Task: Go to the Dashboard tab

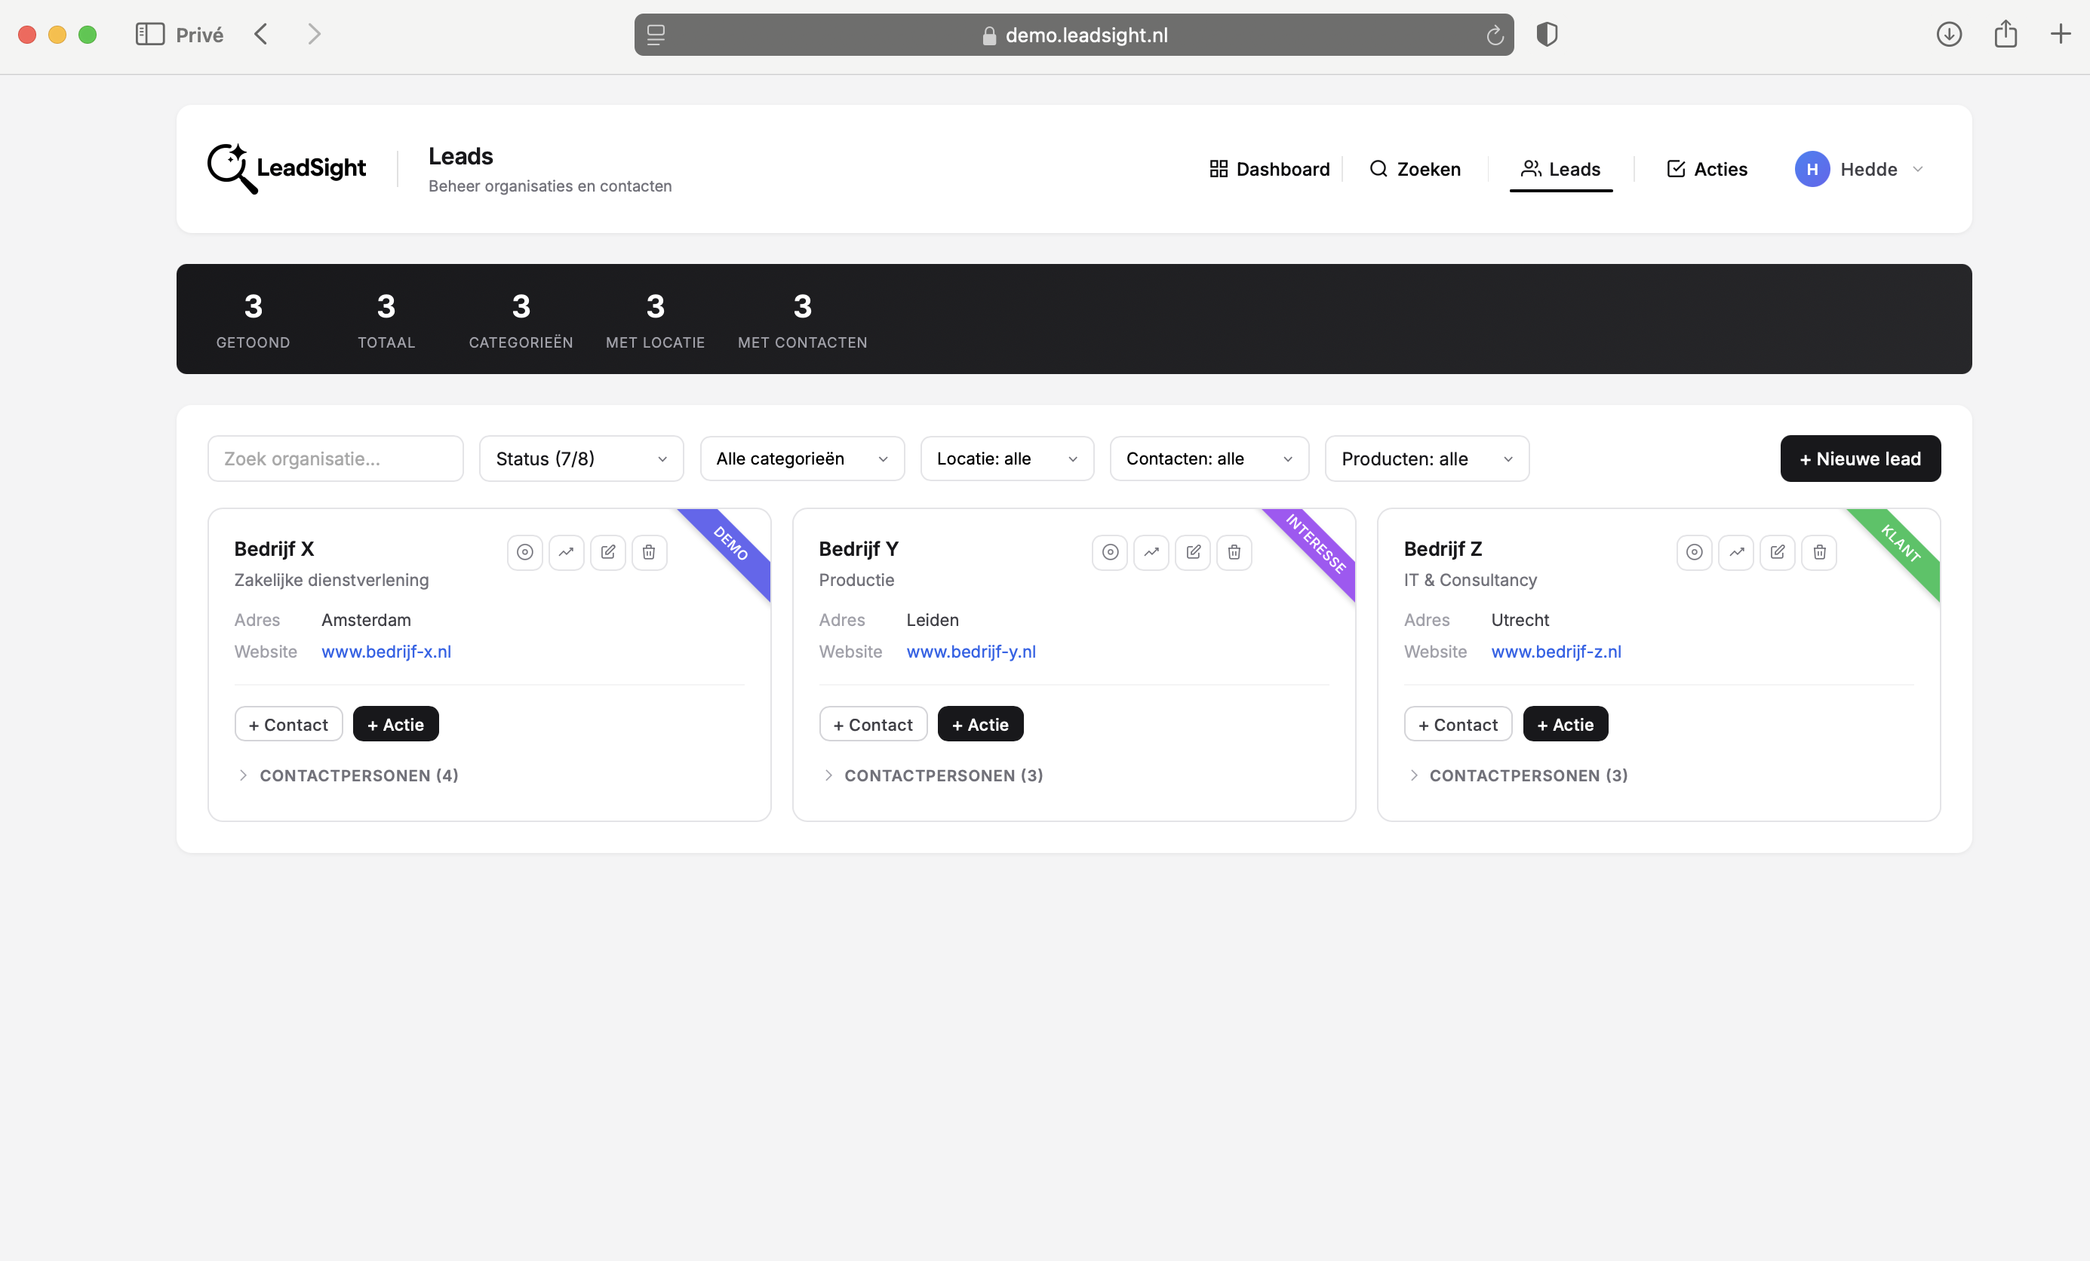Action: click(1269, 169)
